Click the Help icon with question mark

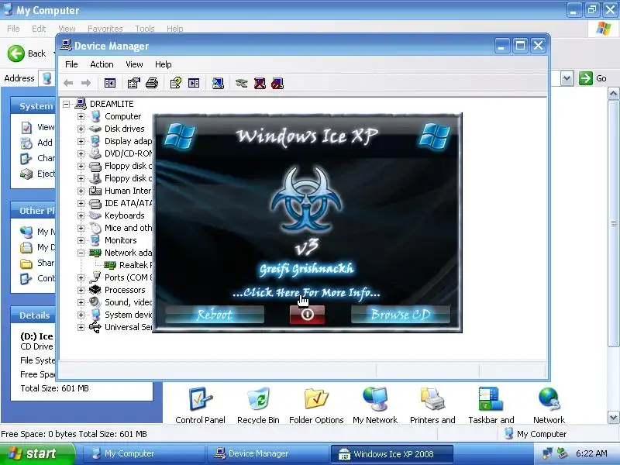(x=176, y=83)
